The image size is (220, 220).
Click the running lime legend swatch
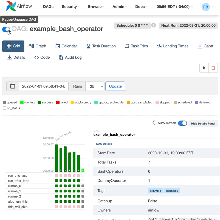pos(22,102)
